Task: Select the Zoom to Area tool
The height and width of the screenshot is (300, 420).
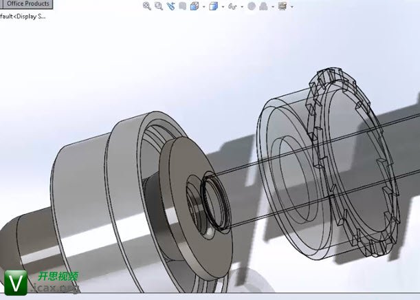Action: (x=159, y=6)
